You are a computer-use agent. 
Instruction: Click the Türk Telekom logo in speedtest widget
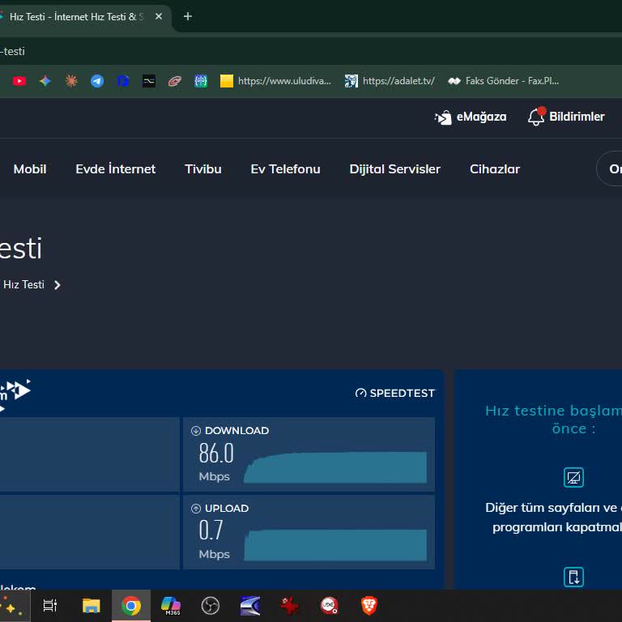pos(15,394)
